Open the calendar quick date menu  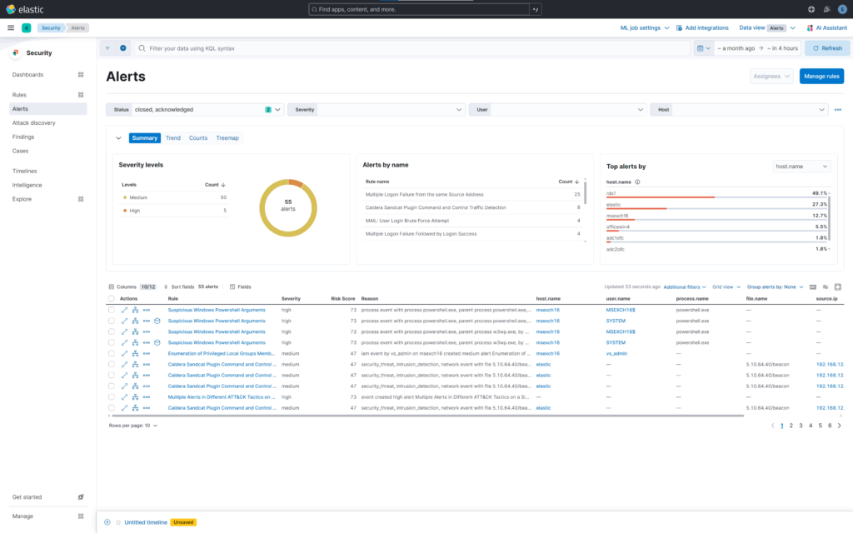pos(703,48)
